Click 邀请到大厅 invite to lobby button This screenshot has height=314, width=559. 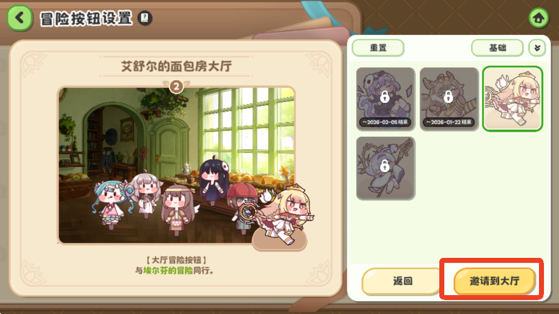point(494,281)
